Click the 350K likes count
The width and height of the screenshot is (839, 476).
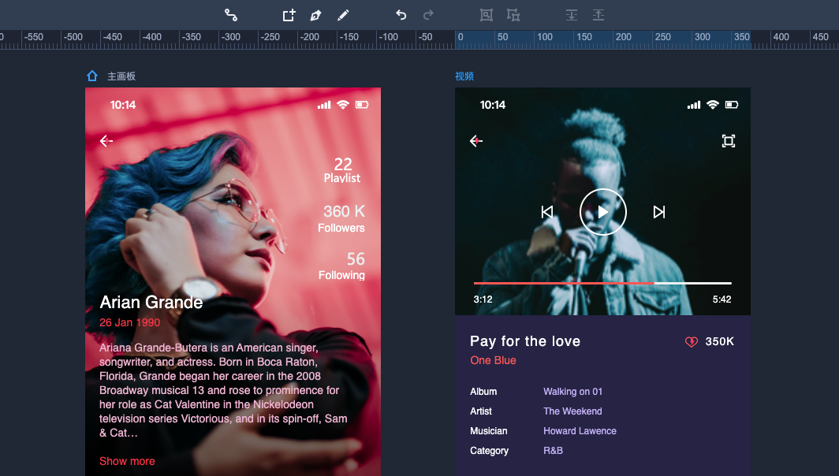coord(720,341)
